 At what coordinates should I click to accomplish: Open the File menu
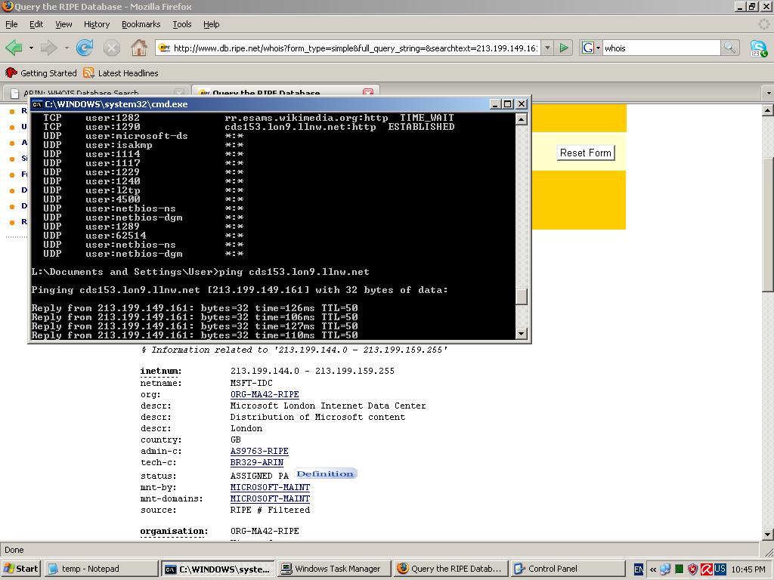pyautogui.click(x=11, y=24)
